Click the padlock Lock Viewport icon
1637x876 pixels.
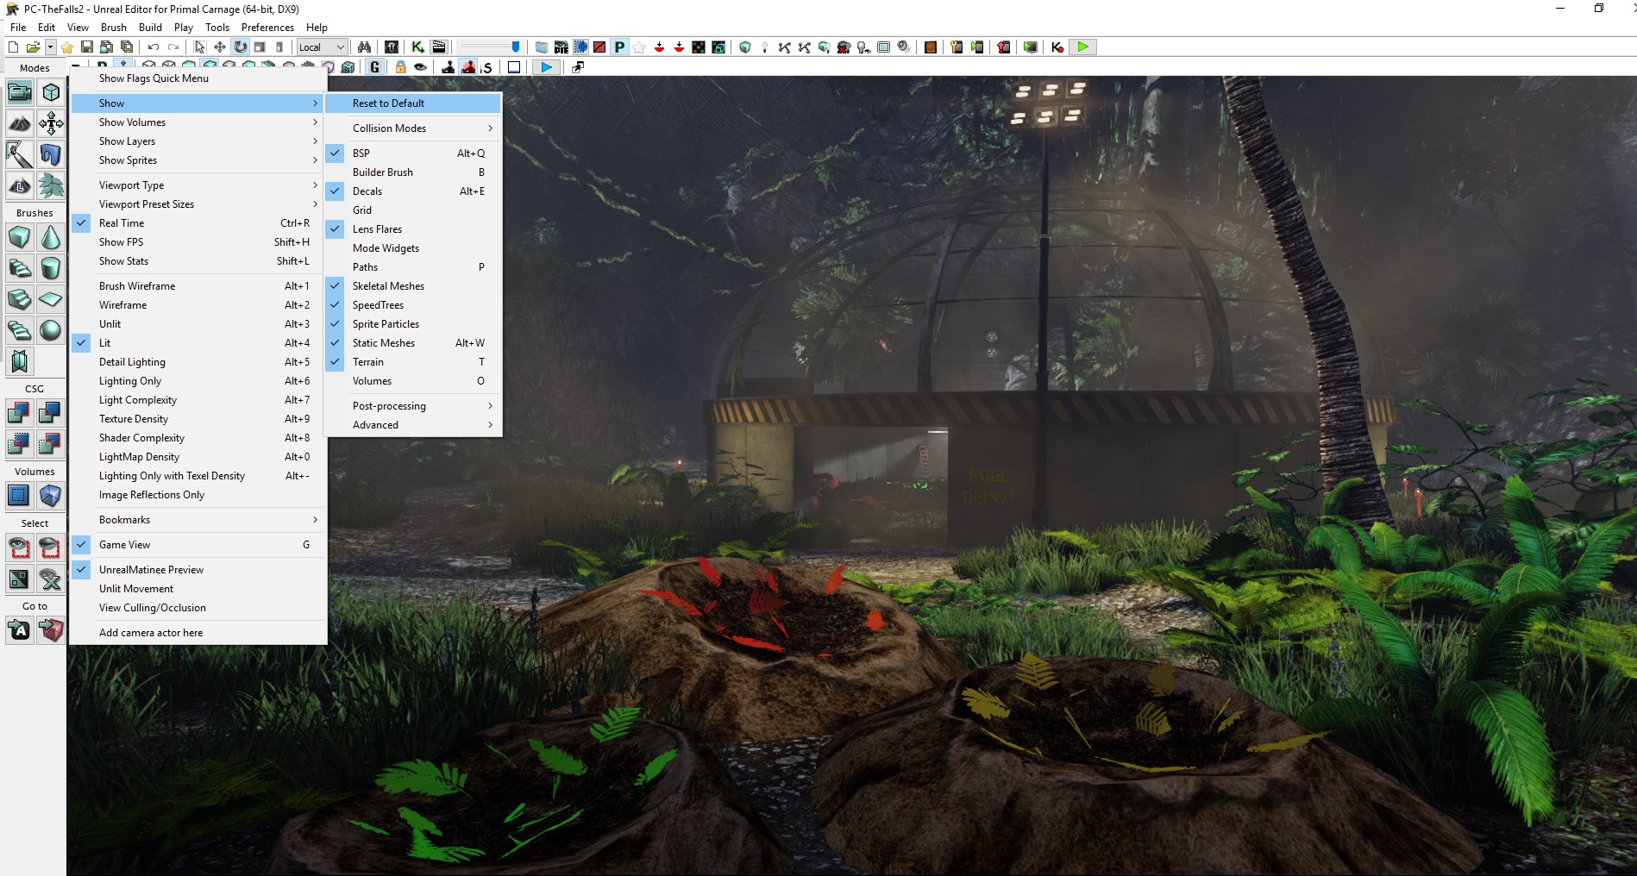(x=400, y=67)
